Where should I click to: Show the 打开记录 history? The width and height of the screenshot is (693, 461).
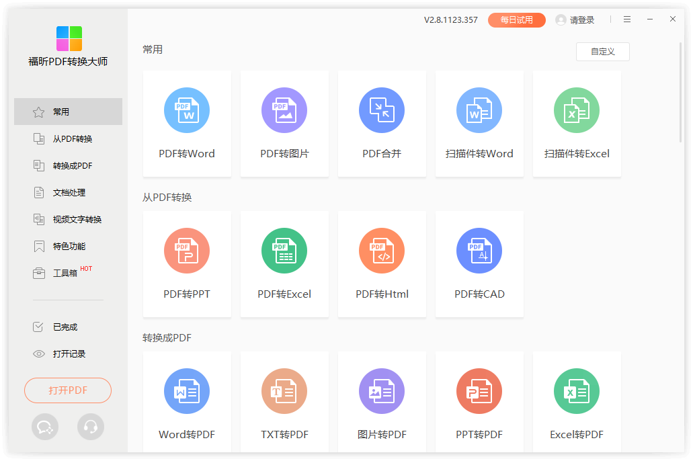(x=68, y=353)
